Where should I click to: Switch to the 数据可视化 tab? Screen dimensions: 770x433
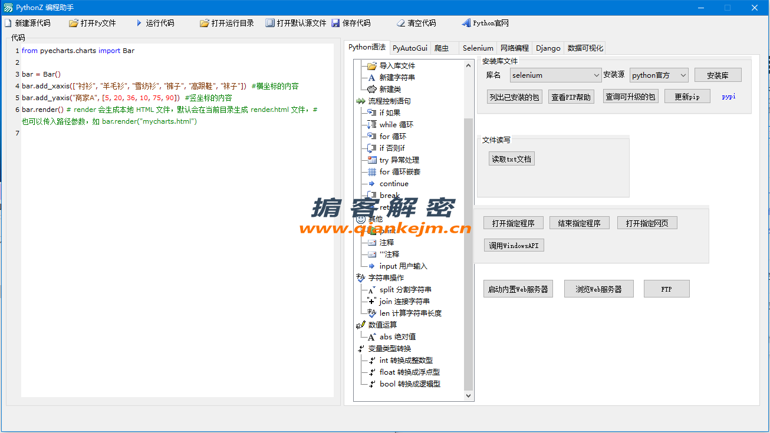coord(585,48)
